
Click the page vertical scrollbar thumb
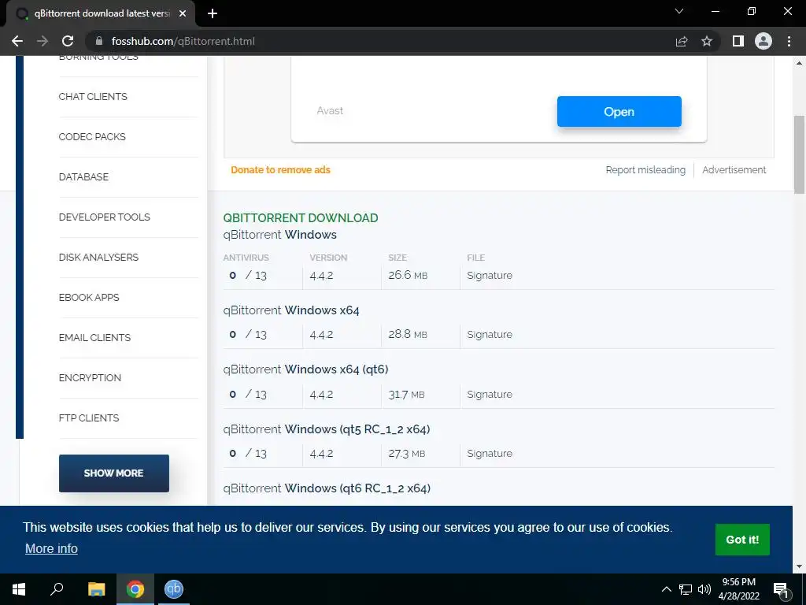click(799, 154)
